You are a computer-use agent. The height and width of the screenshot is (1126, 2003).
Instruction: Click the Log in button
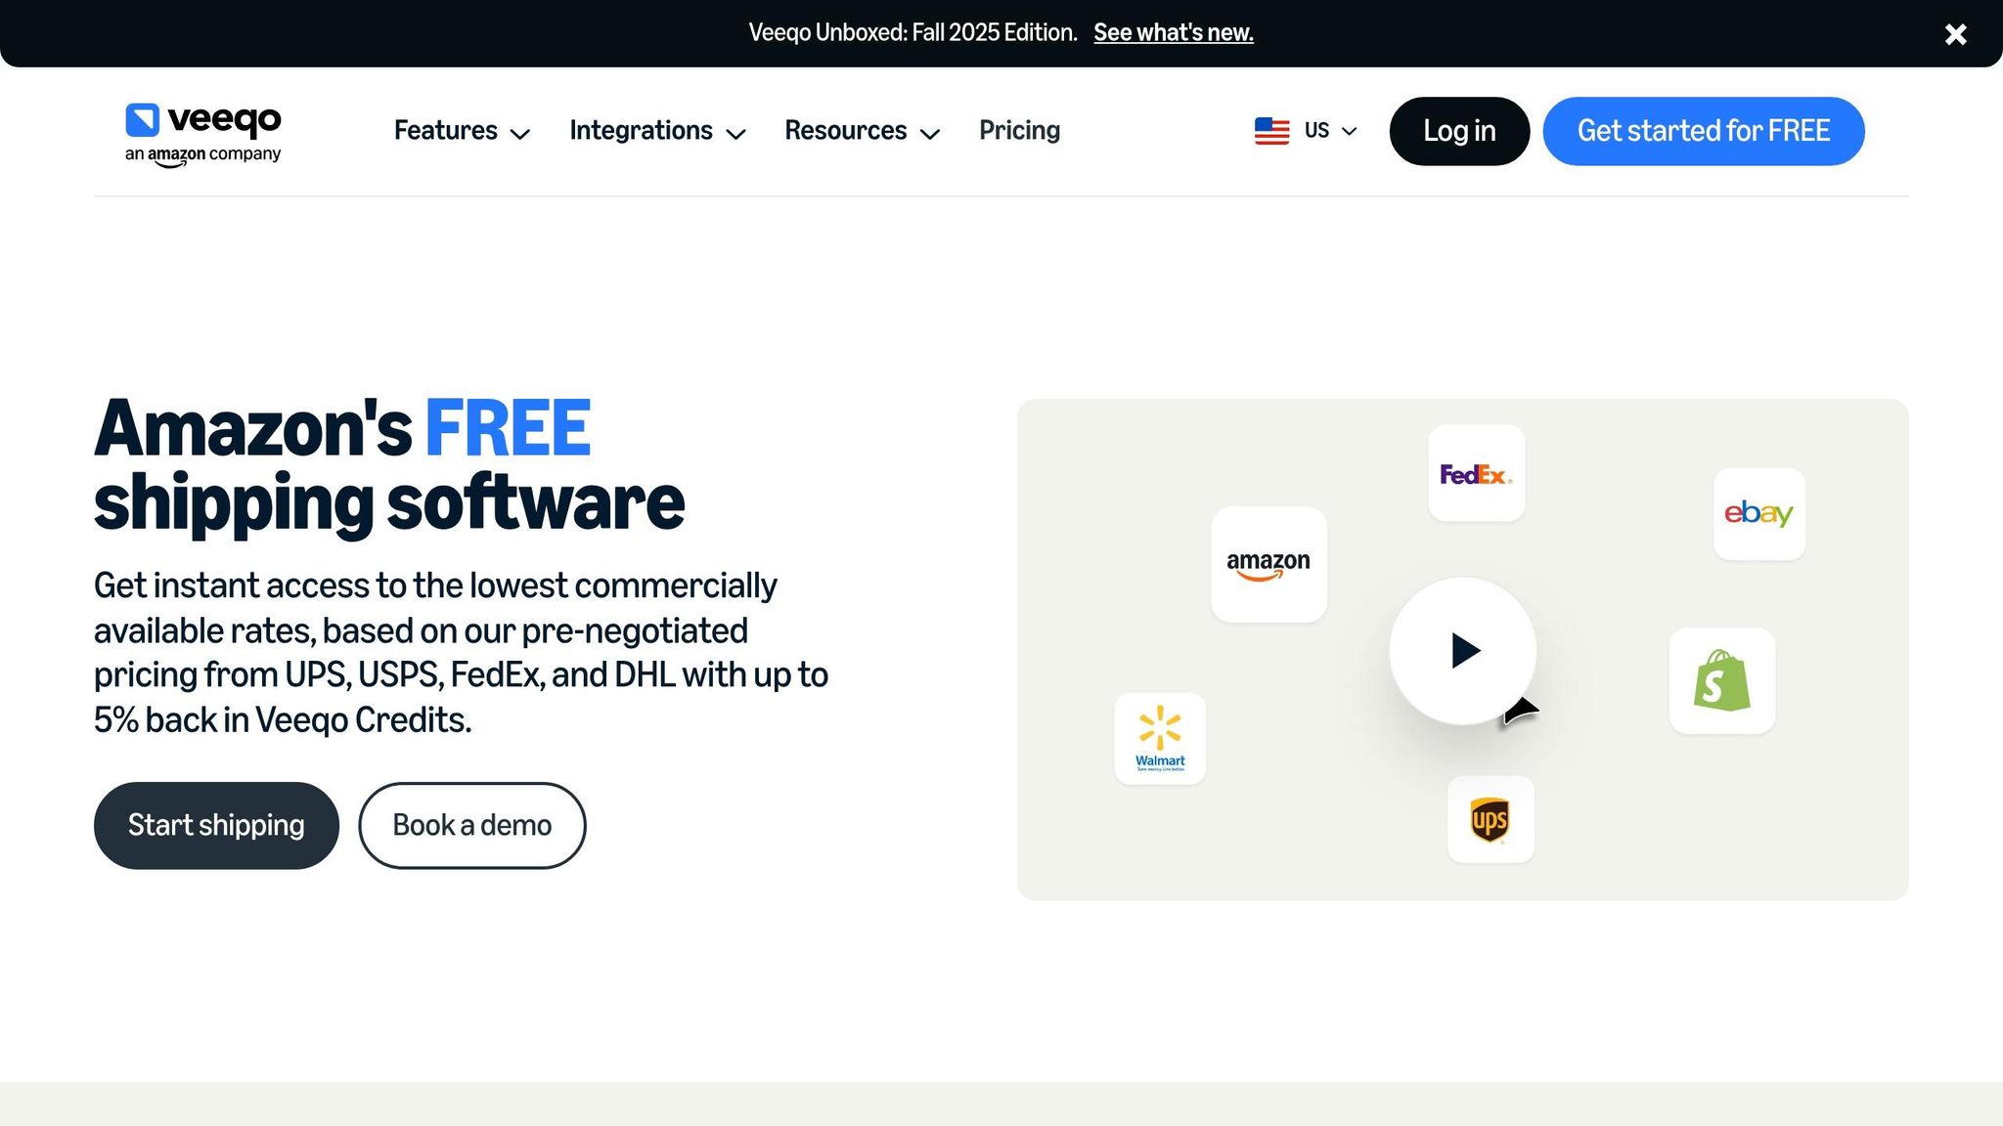point(1459,131)
